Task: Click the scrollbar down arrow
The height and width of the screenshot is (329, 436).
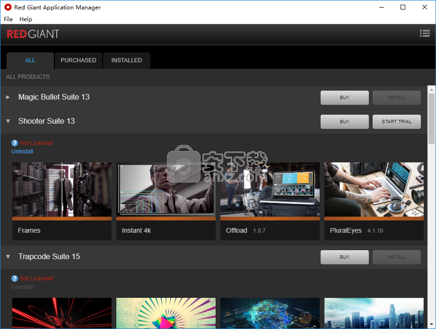Action: coord(431,325)
